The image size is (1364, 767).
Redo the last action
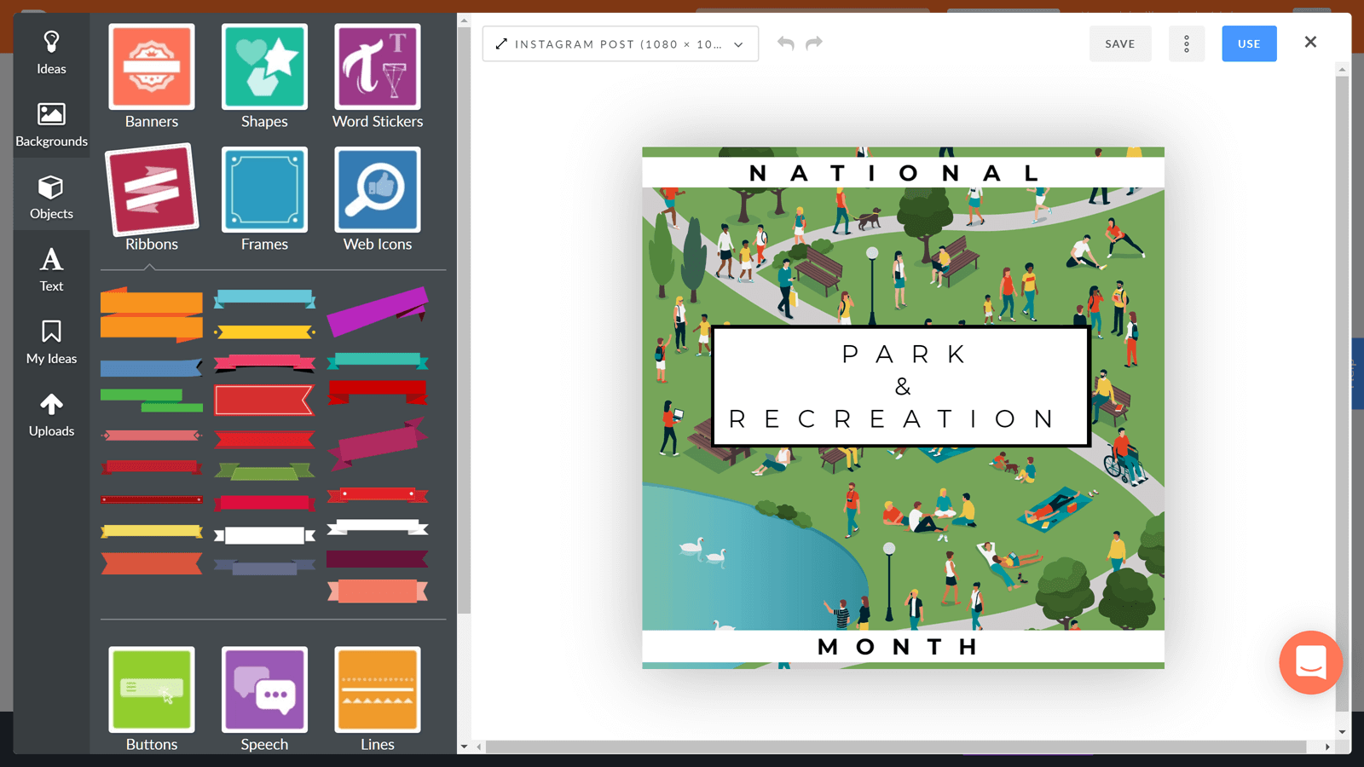(x=814, y=43)
